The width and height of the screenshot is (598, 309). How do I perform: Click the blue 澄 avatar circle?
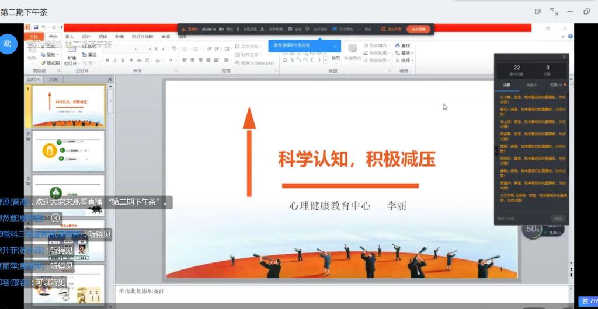[x=8, y=44]
